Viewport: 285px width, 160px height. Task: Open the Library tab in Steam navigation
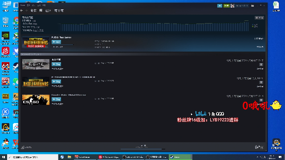(41, 11)
